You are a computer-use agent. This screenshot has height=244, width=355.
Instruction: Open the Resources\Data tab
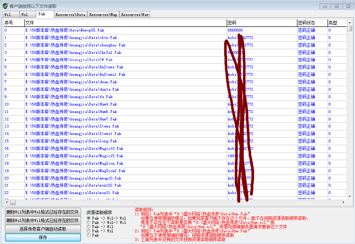coord(70,15)
